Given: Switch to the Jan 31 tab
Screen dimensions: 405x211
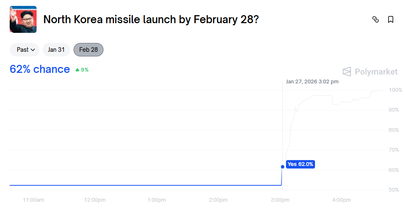Looking at the screenshot, I should pyautogui.click(x=56, y=50).
